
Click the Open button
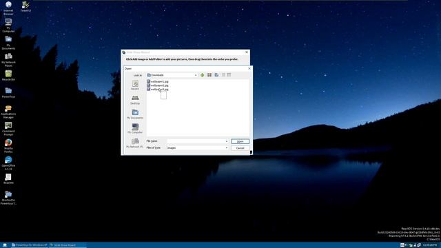[240, 141]
